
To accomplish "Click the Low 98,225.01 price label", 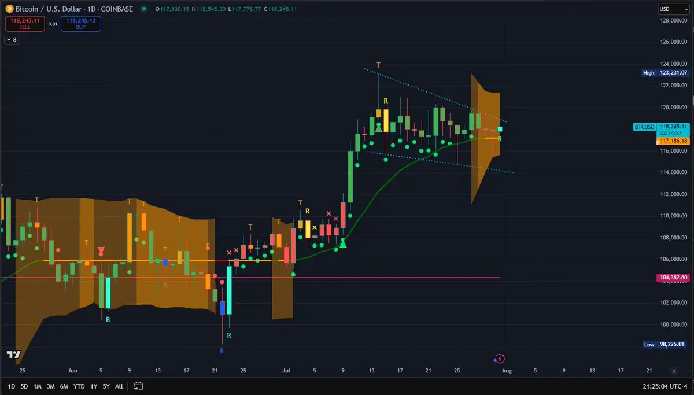I will (x=665, y=344).
